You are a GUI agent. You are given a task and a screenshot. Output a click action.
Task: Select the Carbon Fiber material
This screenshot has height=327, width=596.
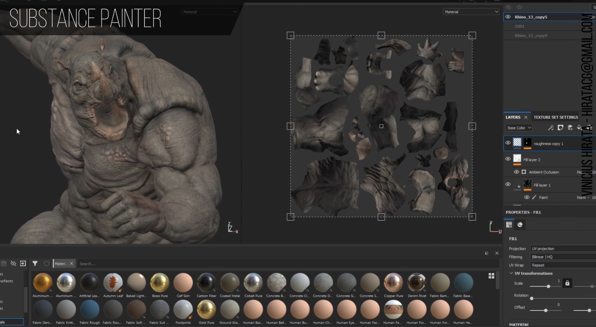pos(206,282)
